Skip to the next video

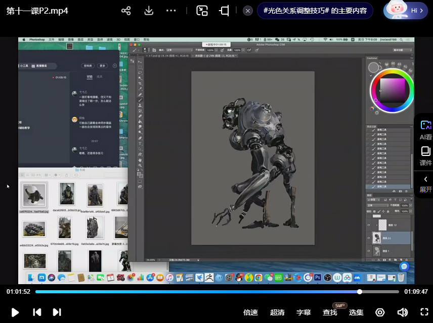point(57,312)
